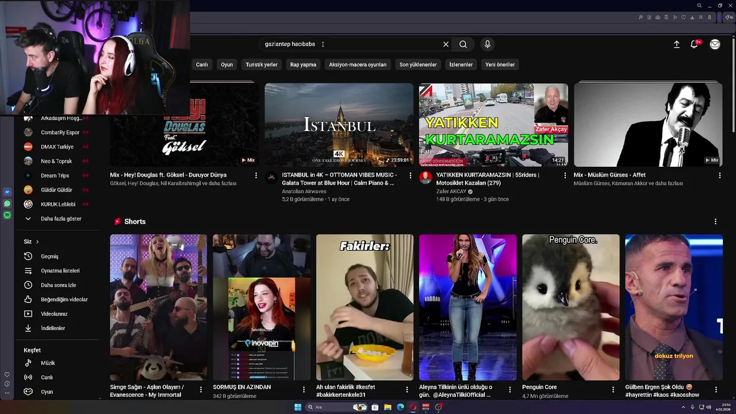Open the YouTube notifications bell
The height and width of the screenshot is (414, 736).
[x=695, y=44]
